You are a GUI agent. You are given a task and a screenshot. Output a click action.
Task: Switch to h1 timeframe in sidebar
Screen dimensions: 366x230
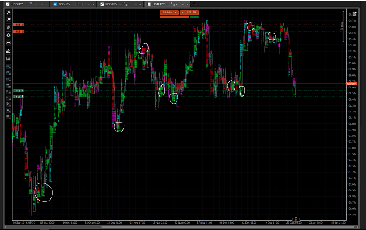click(8, 92)
